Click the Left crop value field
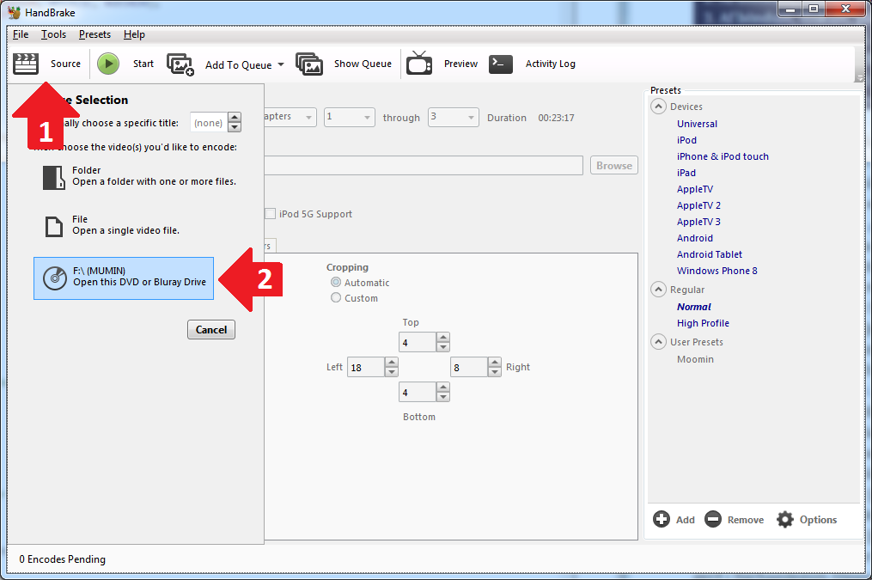 pos(365,367)
